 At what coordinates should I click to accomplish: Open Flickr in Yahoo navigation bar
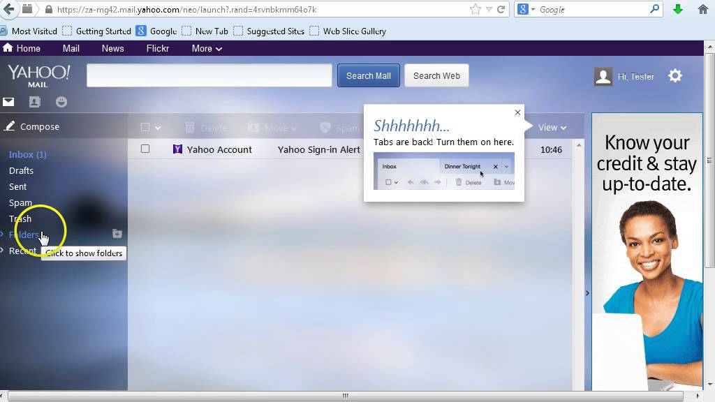[158, 48]
